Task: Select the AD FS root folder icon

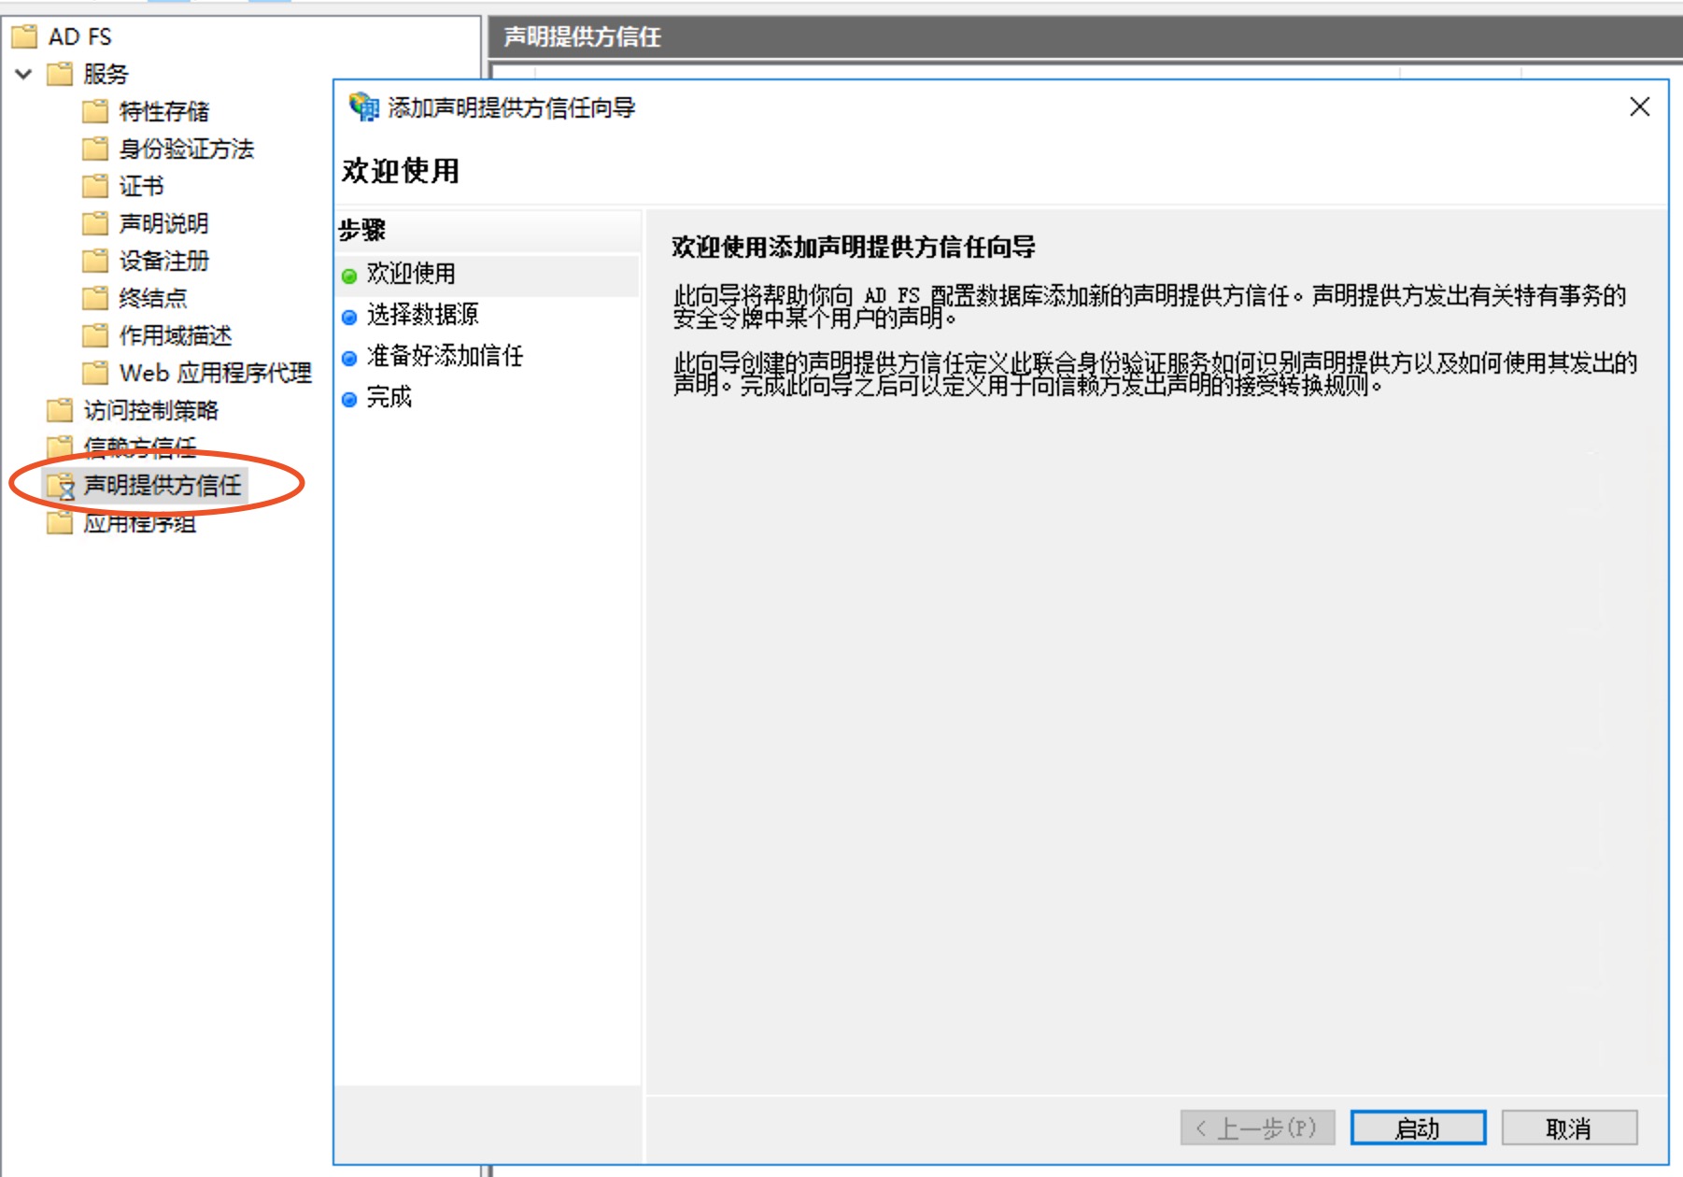Action: 24,36
